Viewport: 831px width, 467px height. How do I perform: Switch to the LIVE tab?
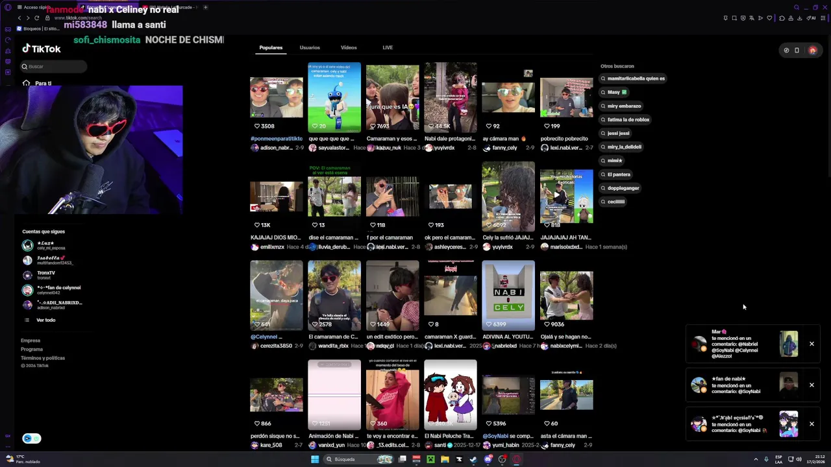(388, 47)
